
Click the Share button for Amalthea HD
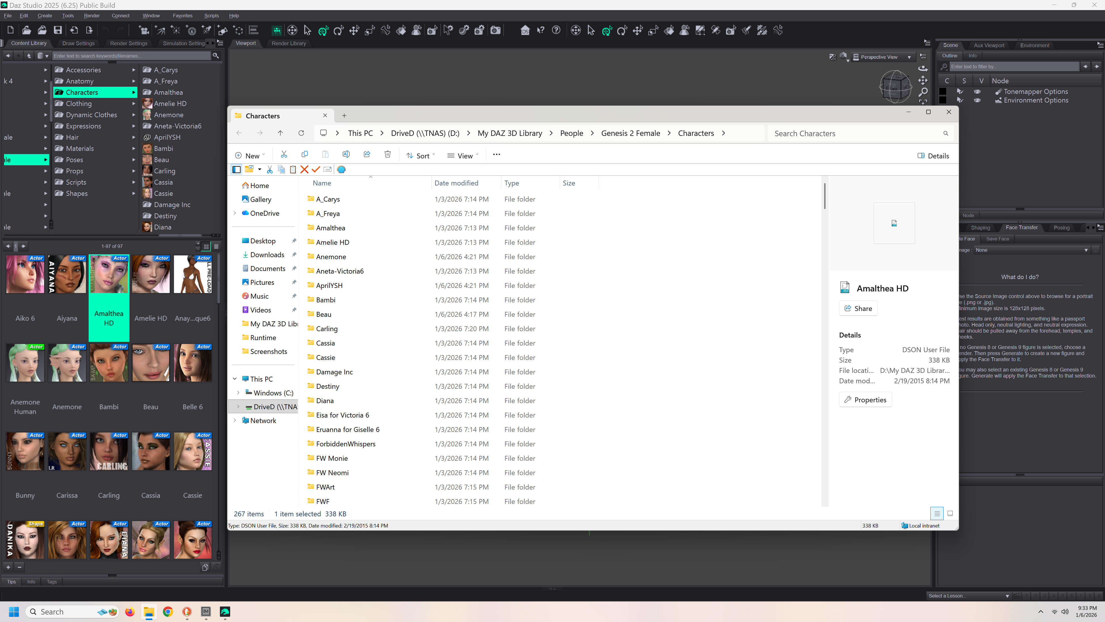pyautogui.click(x=858, y=308)
